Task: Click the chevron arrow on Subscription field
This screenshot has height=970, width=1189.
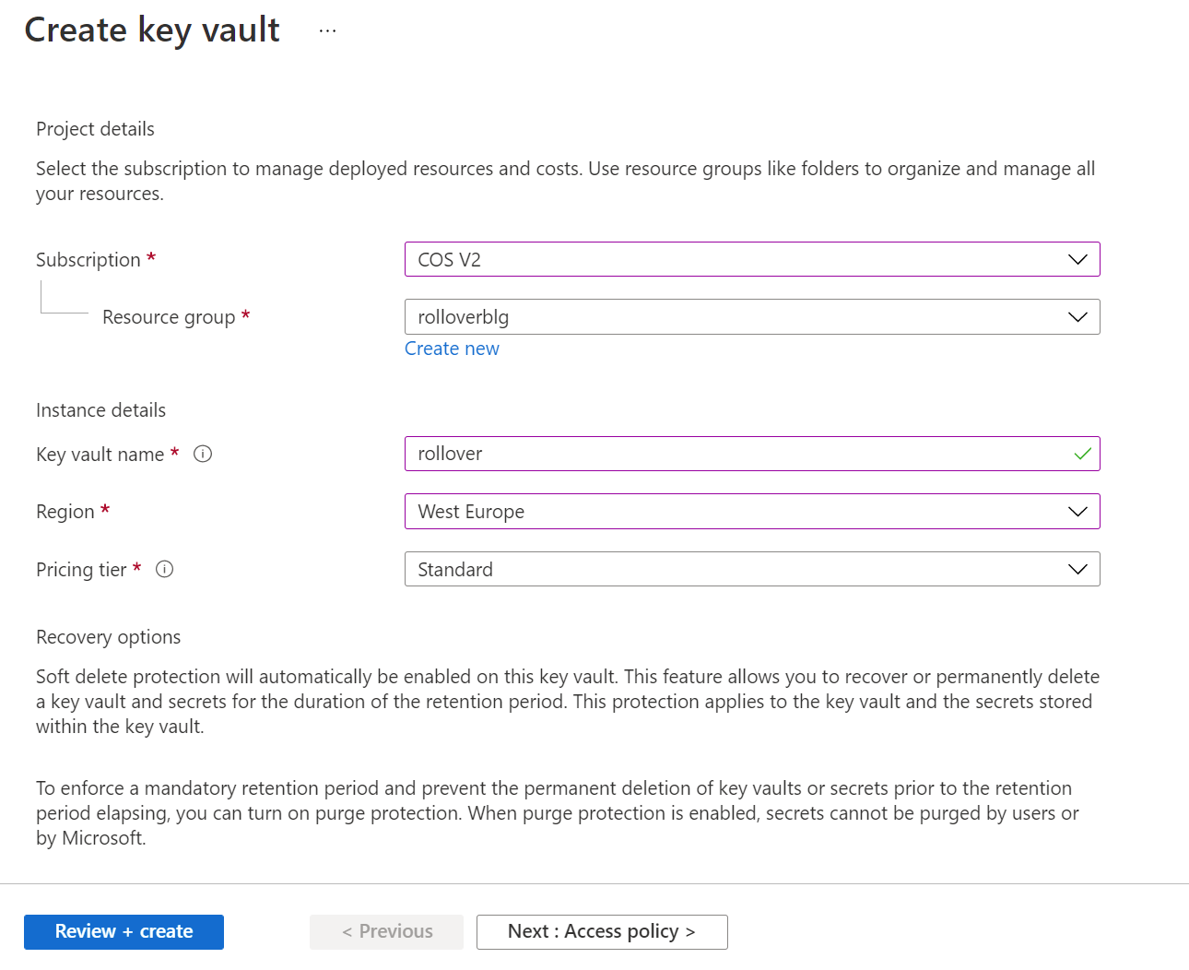Action: [x=1077, y=259]
